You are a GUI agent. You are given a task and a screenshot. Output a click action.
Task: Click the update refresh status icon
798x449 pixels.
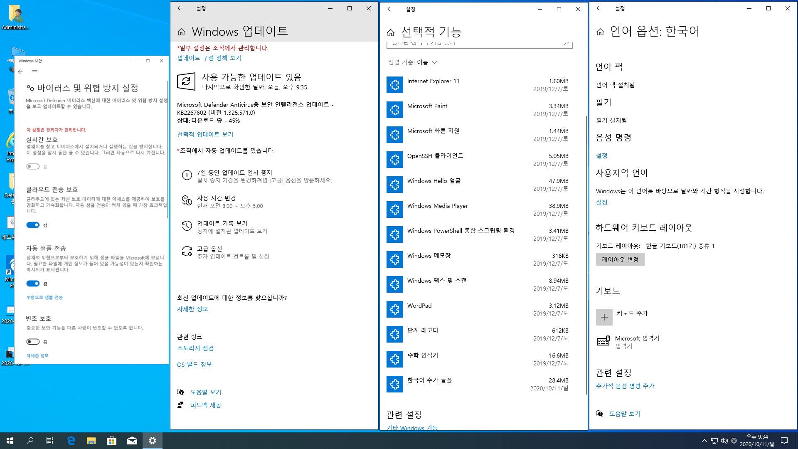[x=186, y=81]
